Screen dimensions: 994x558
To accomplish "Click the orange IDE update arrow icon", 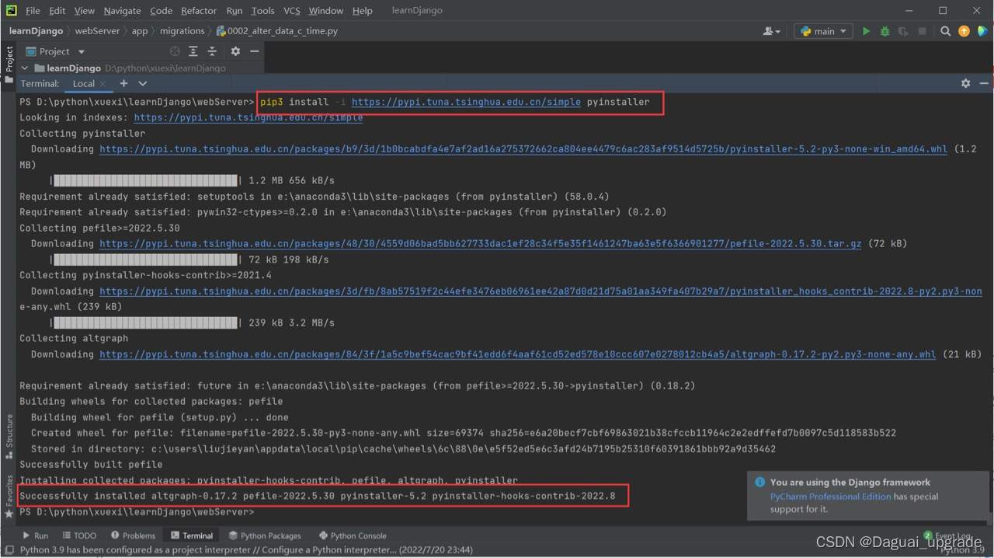I will [x=964, y=31].
